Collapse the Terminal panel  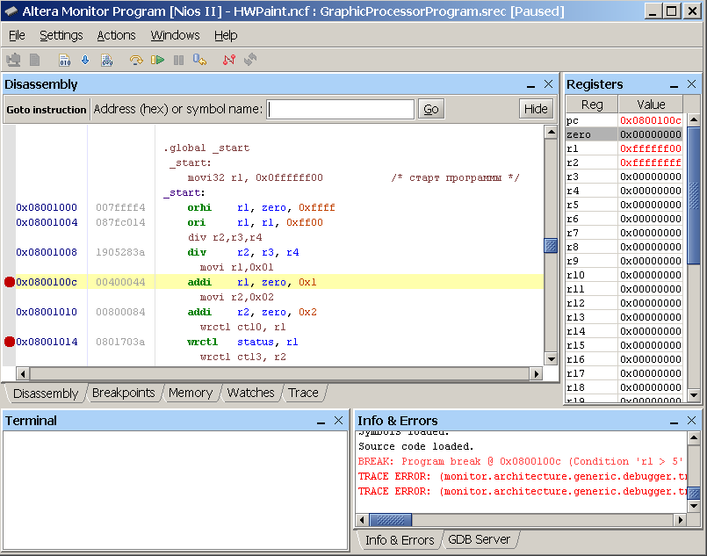coord(321,422)
